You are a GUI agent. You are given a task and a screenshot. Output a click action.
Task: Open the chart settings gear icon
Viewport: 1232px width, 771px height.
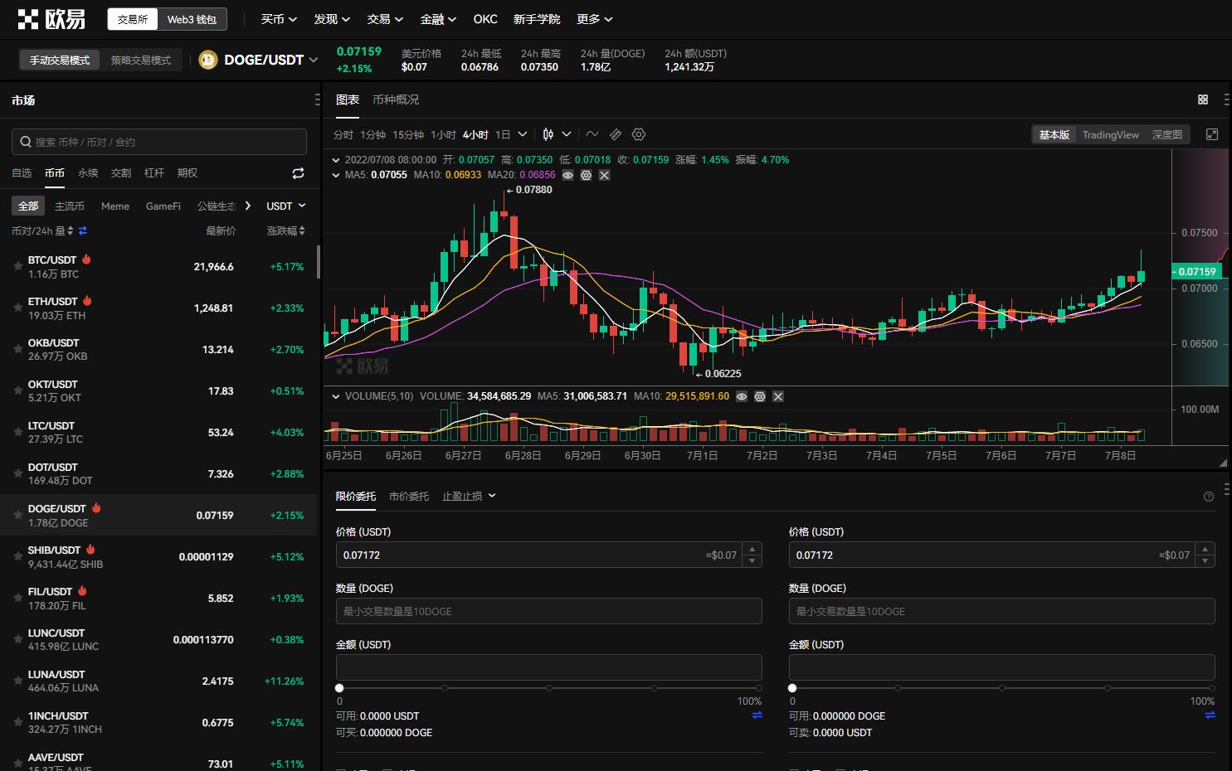(638, 134)
